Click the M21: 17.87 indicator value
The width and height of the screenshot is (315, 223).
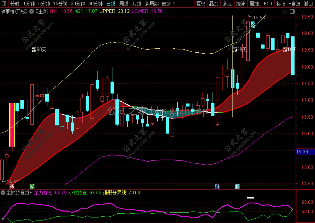86,11
